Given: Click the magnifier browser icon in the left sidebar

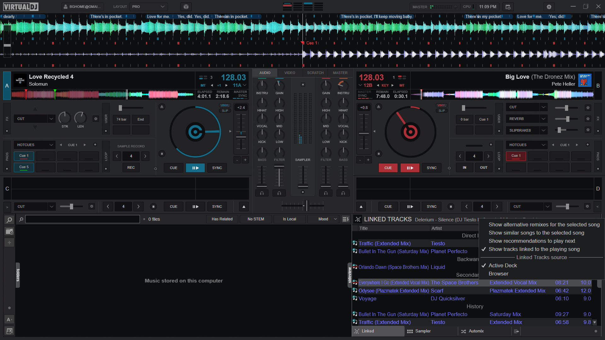Looking at the screenshot, I should coord(9,220).
